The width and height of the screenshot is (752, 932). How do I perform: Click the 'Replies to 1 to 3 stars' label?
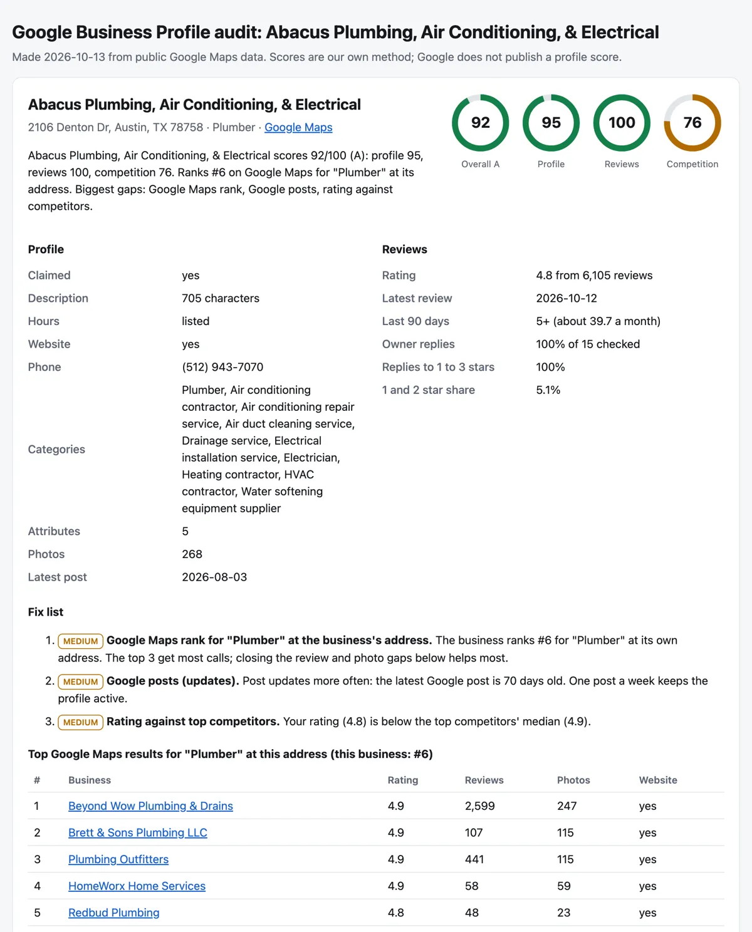pos(438,367)
